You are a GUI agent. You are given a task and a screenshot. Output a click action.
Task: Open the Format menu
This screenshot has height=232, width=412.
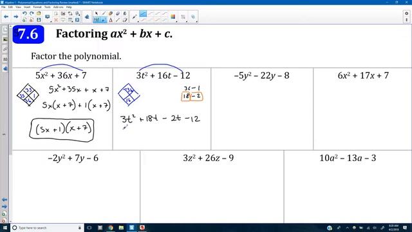coord(37,7)
